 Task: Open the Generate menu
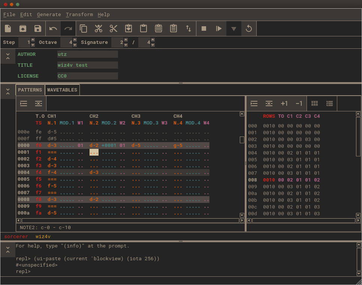pos(49,15)
